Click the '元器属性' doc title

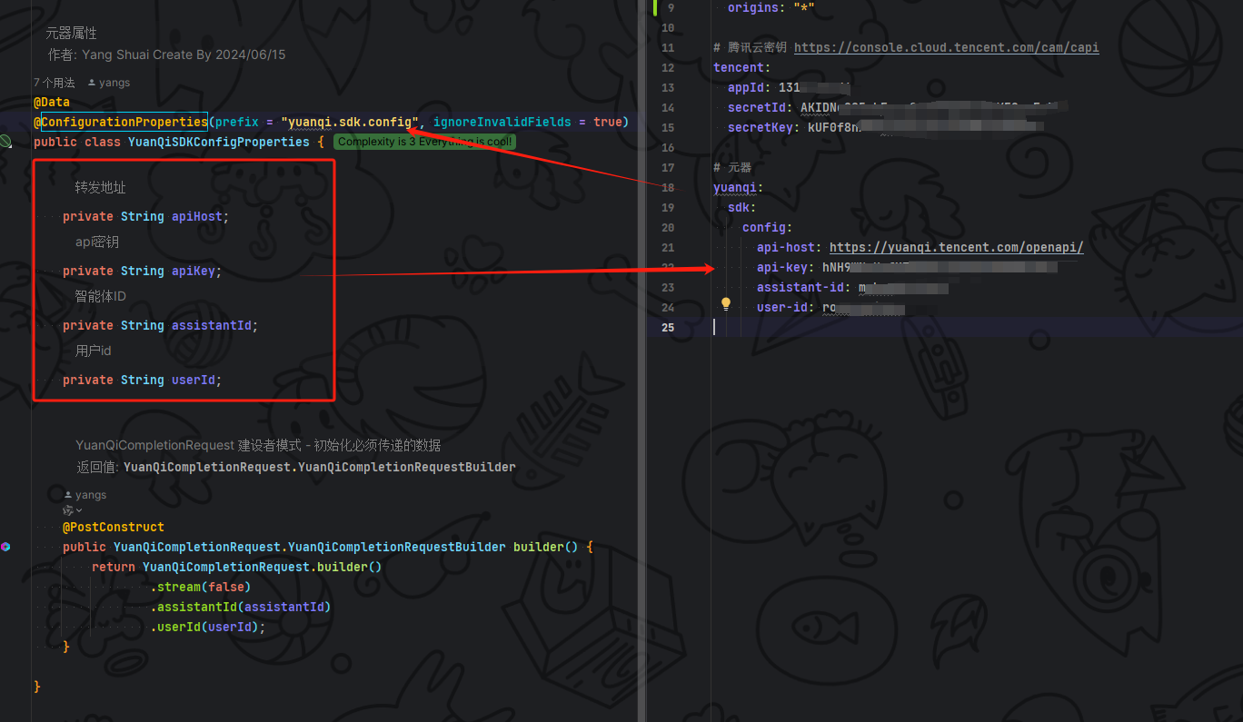tap(72, 34)
